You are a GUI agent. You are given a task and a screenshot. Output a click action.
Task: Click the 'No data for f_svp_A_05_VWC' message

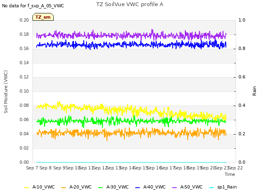(x=33, y=6)
